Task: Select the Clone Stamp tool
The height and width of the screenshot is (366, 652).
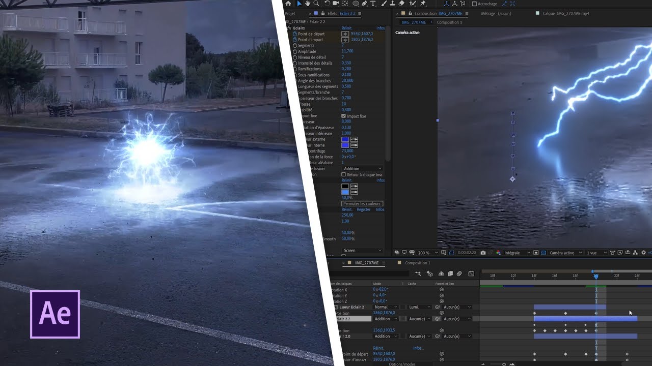Action: pos(392,4)
